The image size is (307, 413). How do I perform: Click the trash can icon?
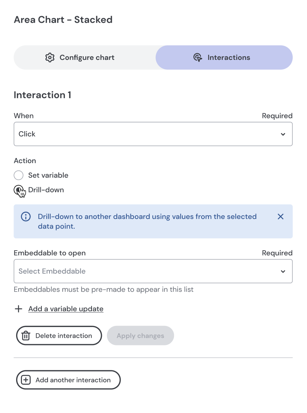click(x=26, y=336)
